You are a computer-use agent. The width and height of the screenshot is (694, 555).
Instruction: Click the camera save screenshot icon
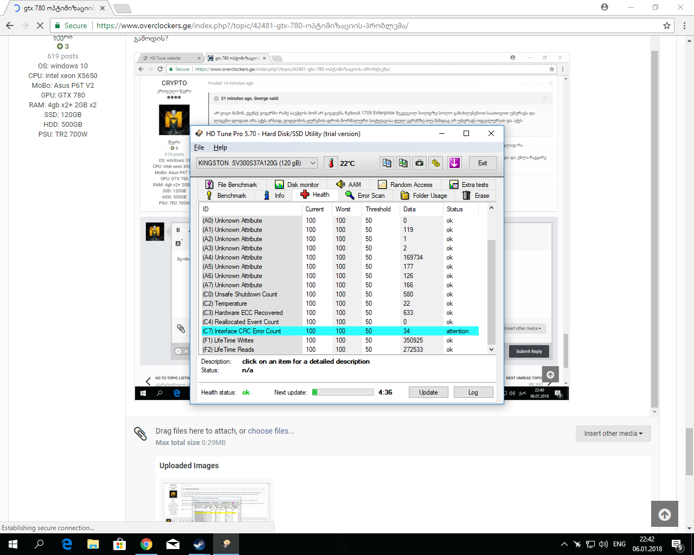pos(419,163)
